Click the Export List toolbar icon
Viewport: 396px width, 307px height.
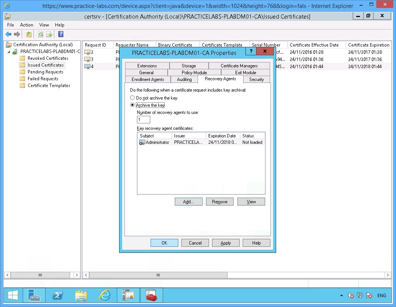(x=49, y=34)
